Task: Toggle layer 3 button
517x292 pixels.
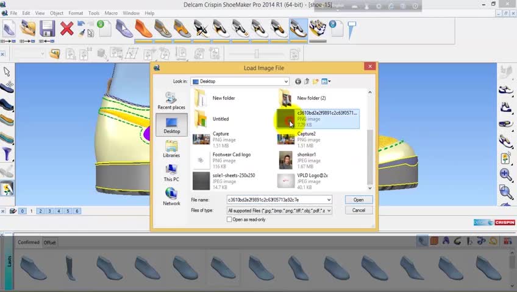Action: tap(50, 211)
